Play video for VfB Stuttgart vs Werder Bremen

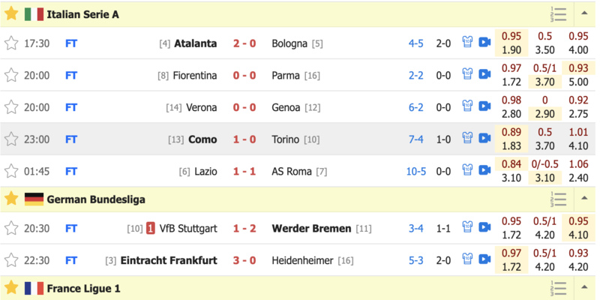point(484,227)
